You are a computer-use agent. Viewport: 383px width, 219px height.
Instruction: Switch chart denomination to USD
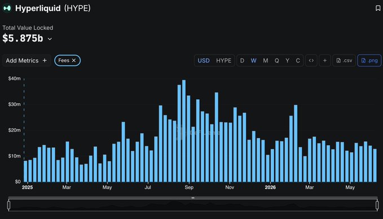204,60
